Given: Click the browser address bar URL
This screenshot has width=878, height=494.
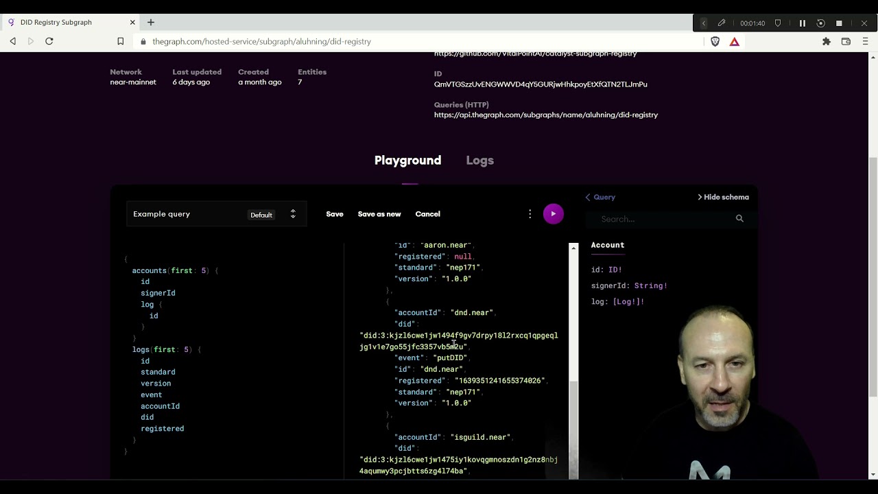Looking at the screenshot, I should pyautogui.click(x=261, y=42).
